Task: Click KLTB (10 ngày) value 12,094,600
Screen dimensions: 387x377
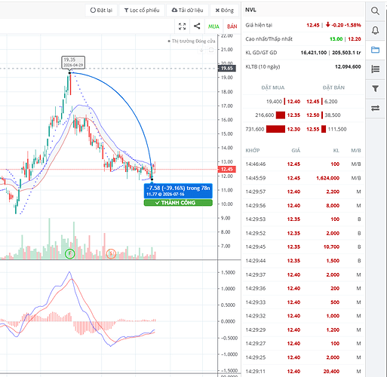Action: [348, 66]
